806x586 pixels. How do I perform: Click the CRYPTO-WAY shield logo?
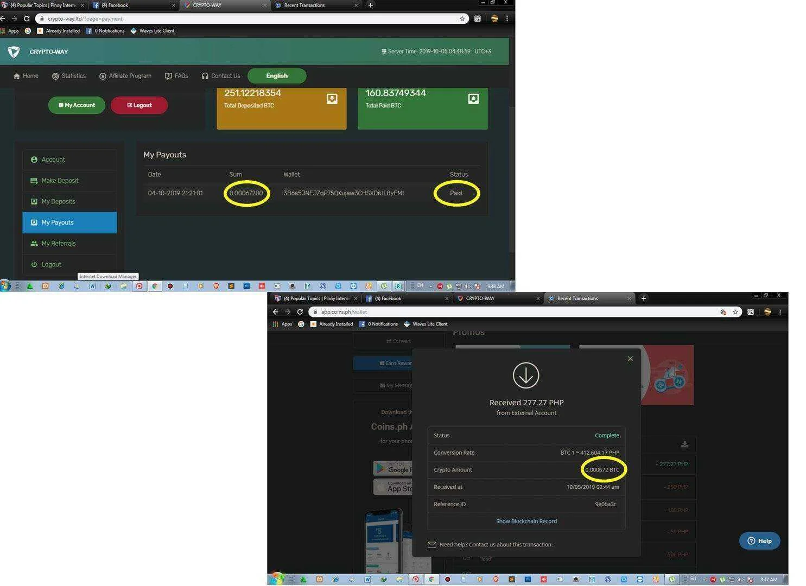pyautogui.click(x=14, y=52)
